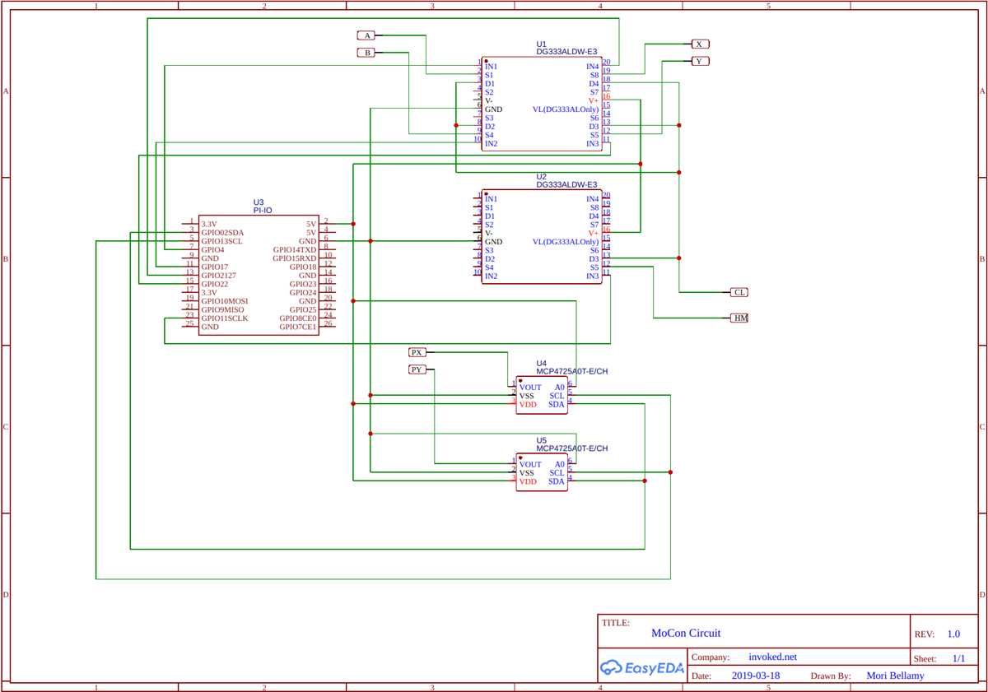The height and width of the screenshot is (692, 988).
Task: Click U1's IN1 pin label
Action: 491,67
